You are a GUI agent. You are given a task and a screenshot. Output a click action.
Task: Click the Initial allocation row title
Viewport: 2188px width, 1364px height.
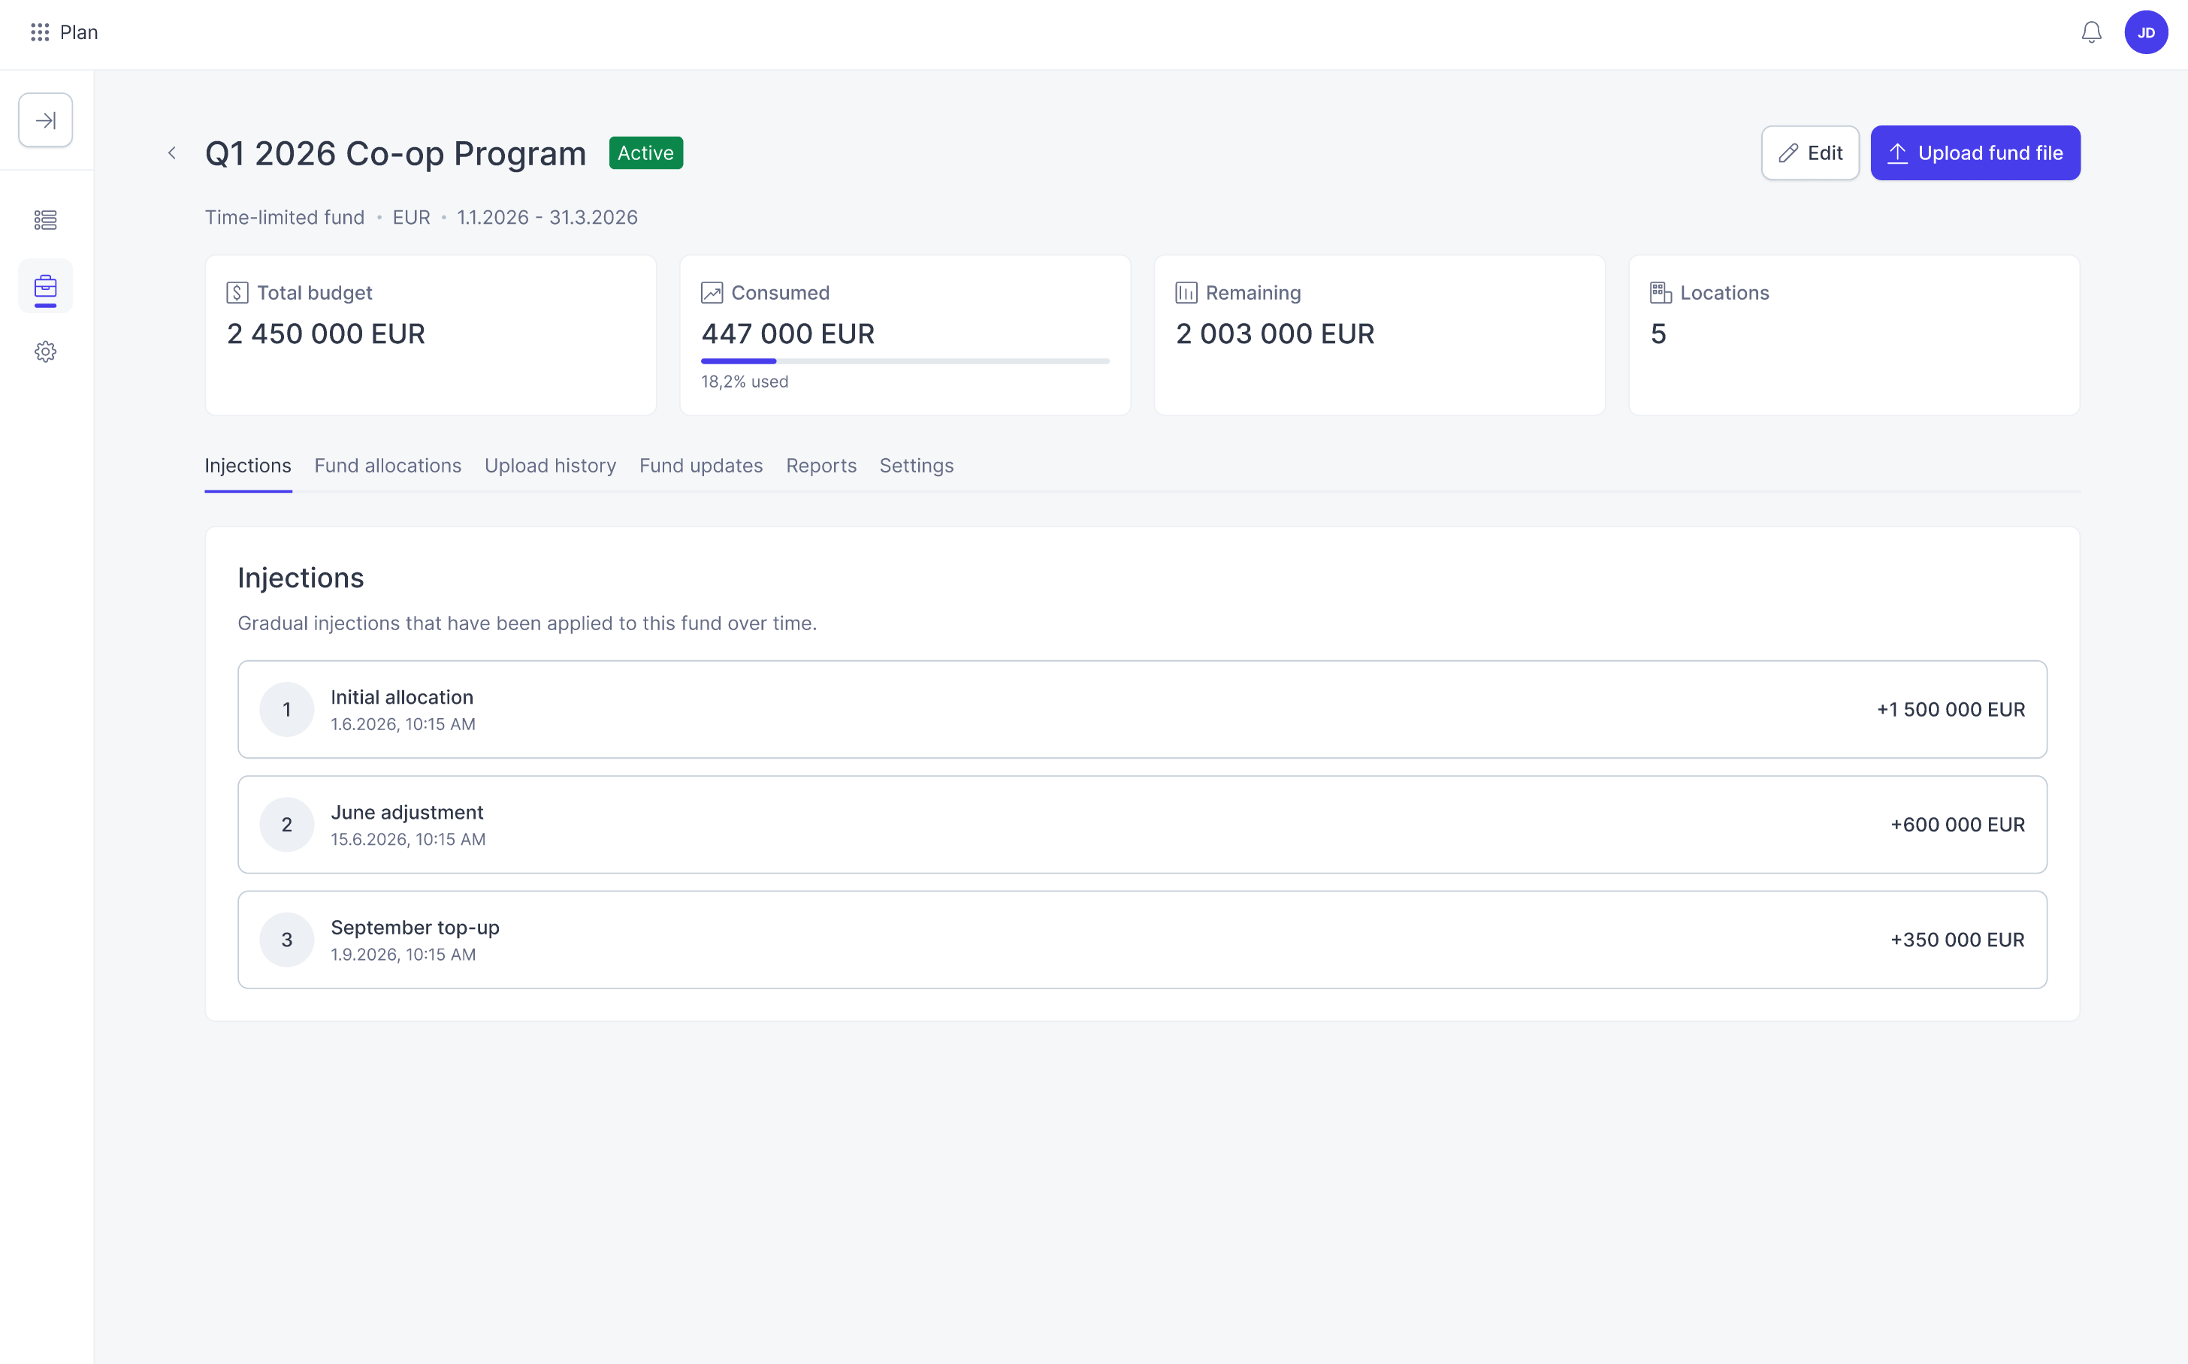point(403,697)
